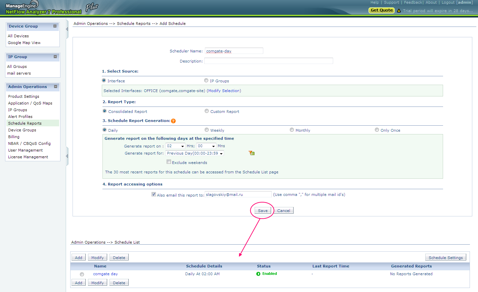
Task: Click the Description input field
Action: [x=269, y=61]
